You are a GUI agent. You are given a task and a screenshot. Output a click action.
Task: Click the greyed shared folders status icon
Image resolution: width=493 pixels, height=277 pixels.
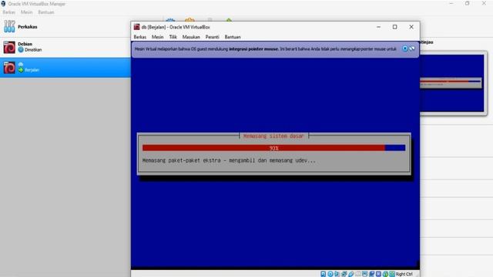357,274
